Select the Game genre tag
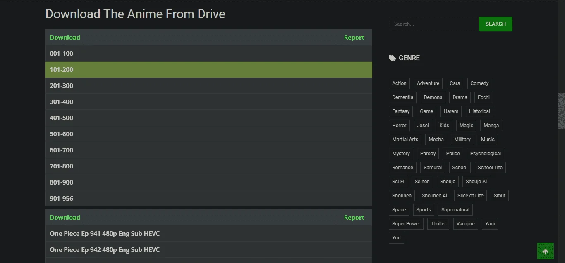The image size is (565, 263). point(426,111)
